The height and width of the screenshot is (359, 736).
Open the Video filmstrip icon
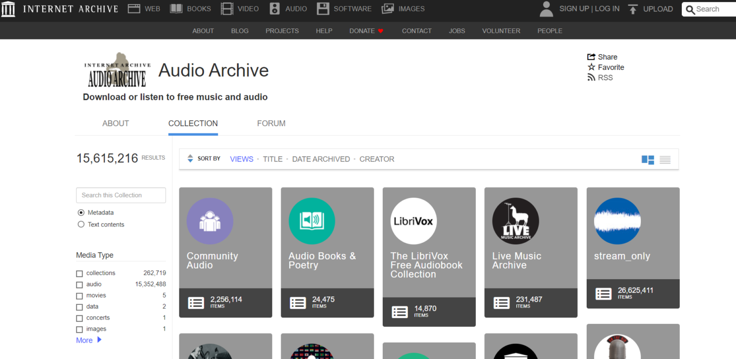click(227, 9)
